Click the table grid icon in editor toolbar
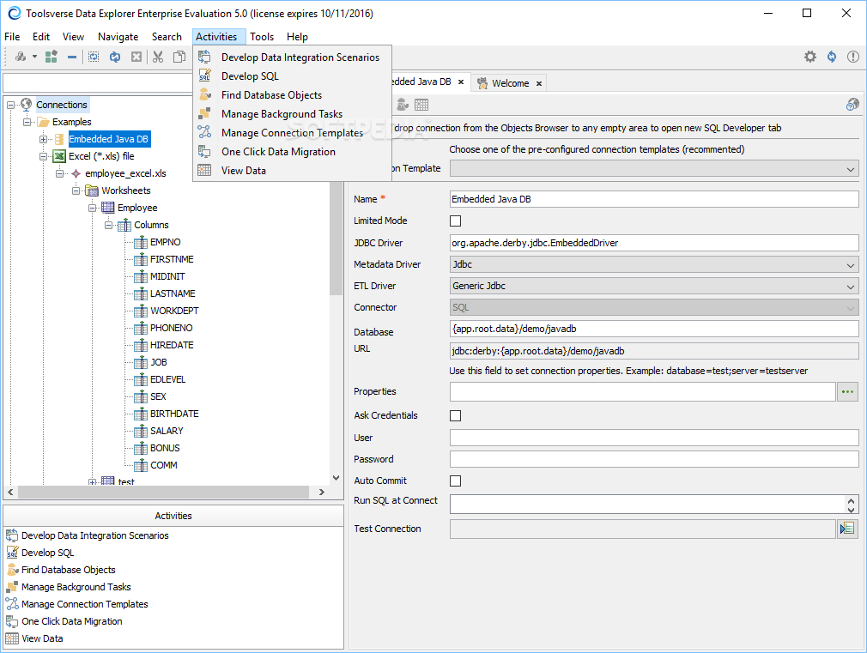Viewport: 867px width, 653px height. pos(421,105)
